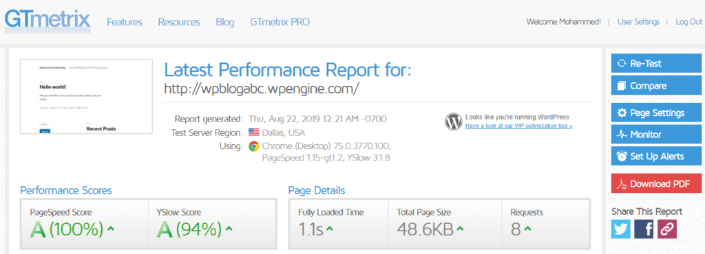Viewport: 705px width, 254px height.
Task: Click the Requests up arrow indicator
Action: (527, 229)
